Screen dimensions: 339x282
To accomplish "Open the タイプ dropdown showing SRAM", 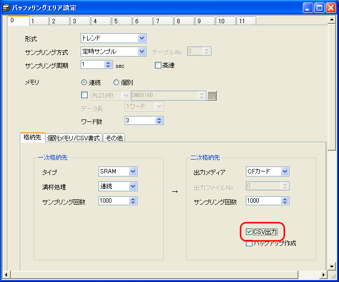I will tap(132, 171).
